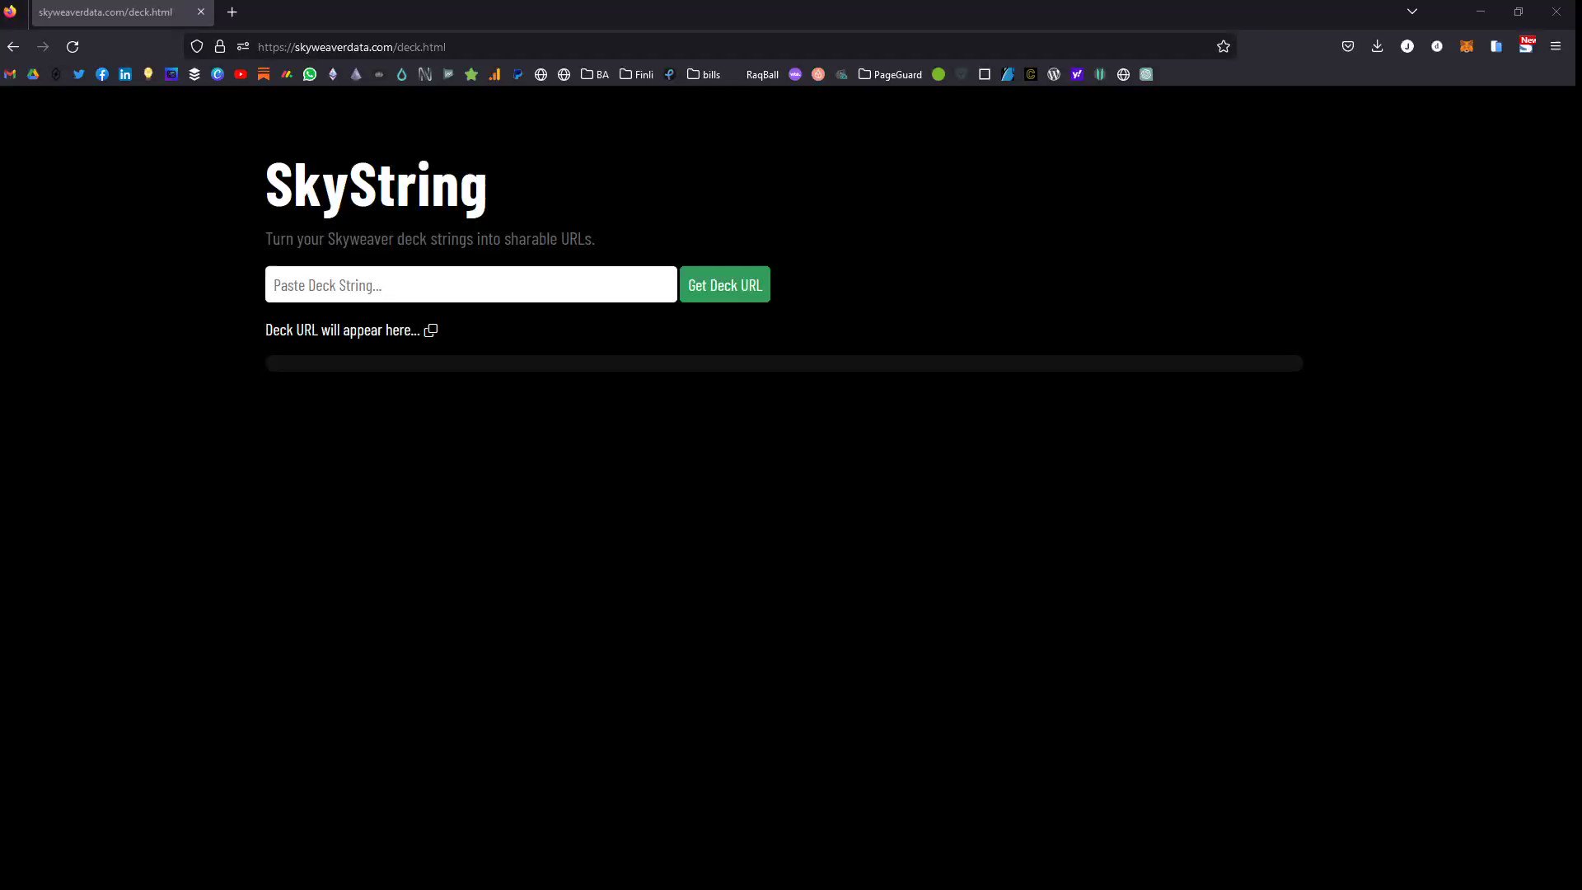The image size is (1582, 890).
Task: Open the List all tabs chevron
Action: coord(1412,12)
